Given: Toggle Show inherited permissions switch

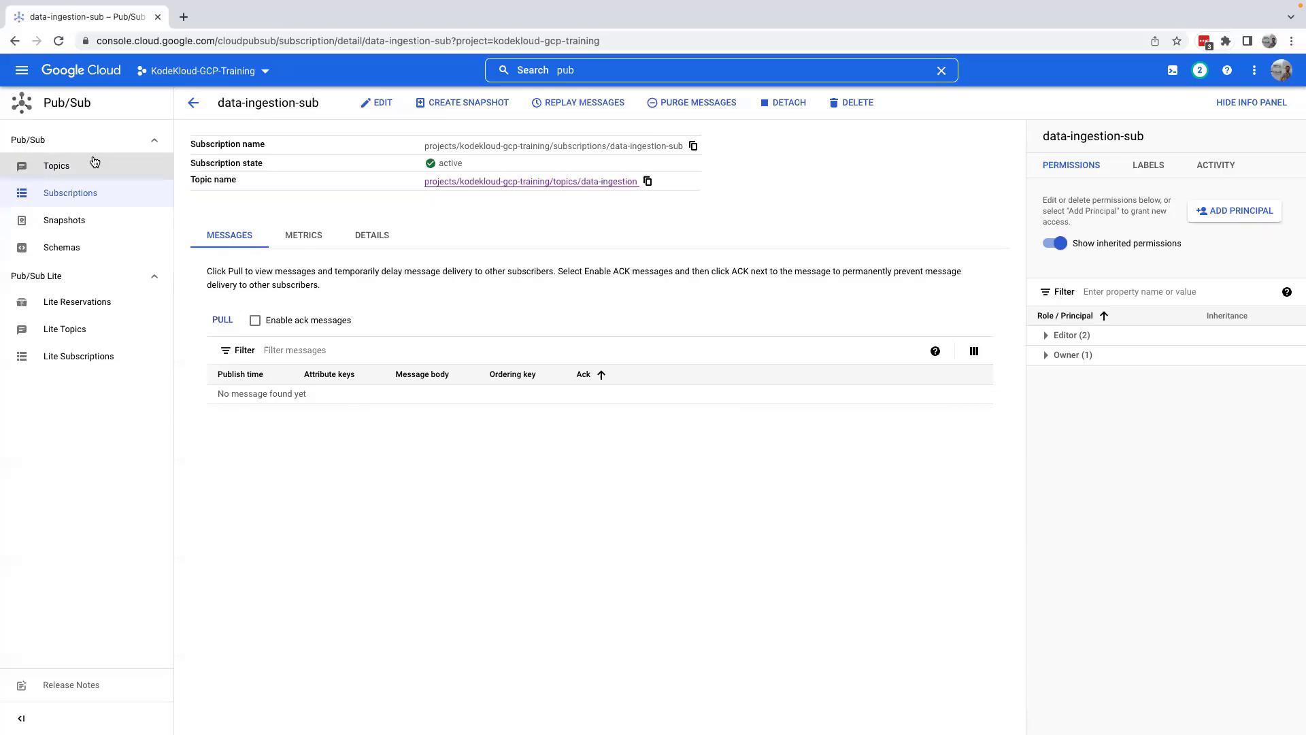Looking at the screenshot, I should 1054,244.
